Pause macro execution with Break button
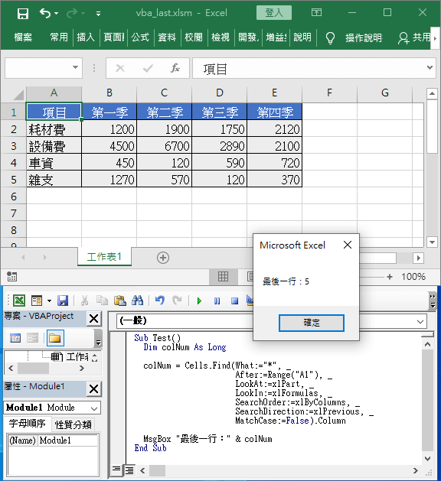 [x=217, y=301]
